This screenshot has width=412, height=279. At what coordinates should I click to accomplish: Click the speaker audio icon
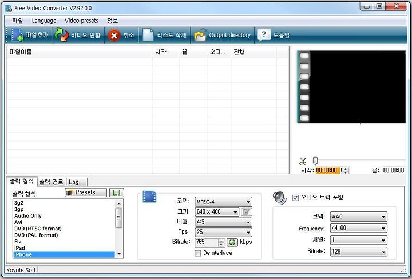(x=280, y=198)
